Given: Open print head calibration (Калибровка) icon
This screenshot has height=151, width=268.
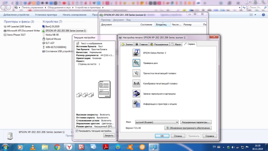Looking at the screenshot, I should pyautogui.click(x=136, y=84).
